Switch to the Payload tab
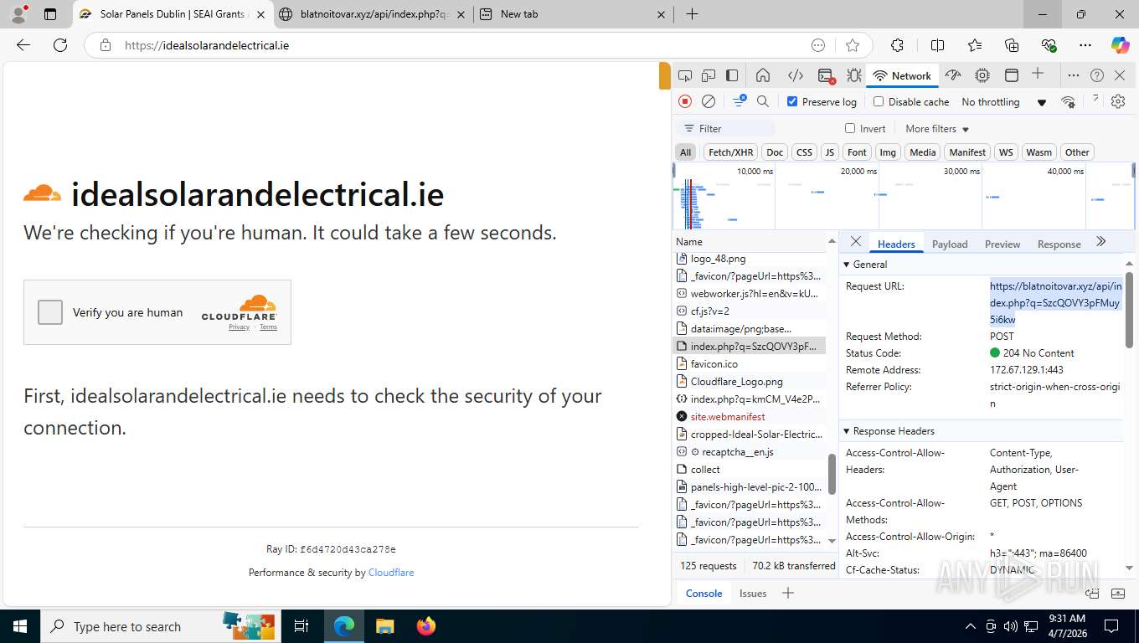 (950, 244)
